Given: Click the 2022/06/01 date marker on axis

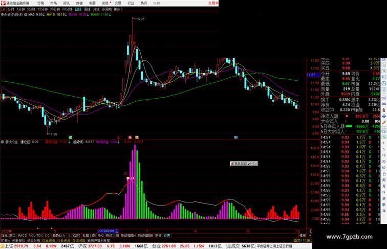Looking at the screenshot, I should [x=108, y=231].
